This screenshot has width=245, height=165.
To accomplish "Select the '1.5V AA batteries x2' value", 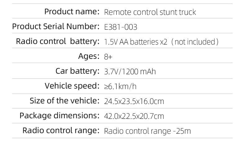I will [x=136, y=42].
